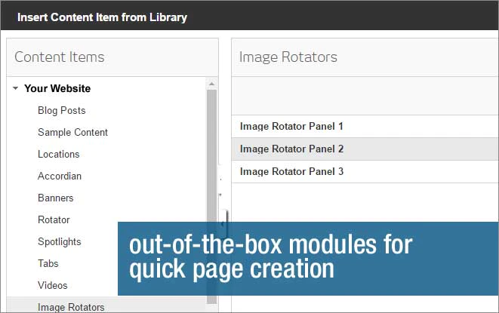Viewport: 499px width, 313px height.
Task: Select the Locations content item
Action: [59, 155]
